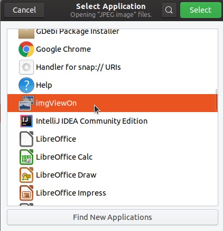This screenshot has width=223, height=231.
Task: Click the blue Help question mark icon
Action: [26, 85]
